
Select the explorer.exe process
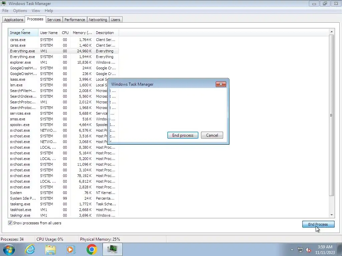(x=63, y=62)
